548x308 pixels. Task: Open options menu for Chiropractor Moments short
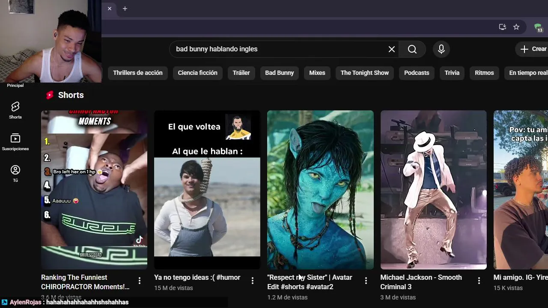pos(140,281)
